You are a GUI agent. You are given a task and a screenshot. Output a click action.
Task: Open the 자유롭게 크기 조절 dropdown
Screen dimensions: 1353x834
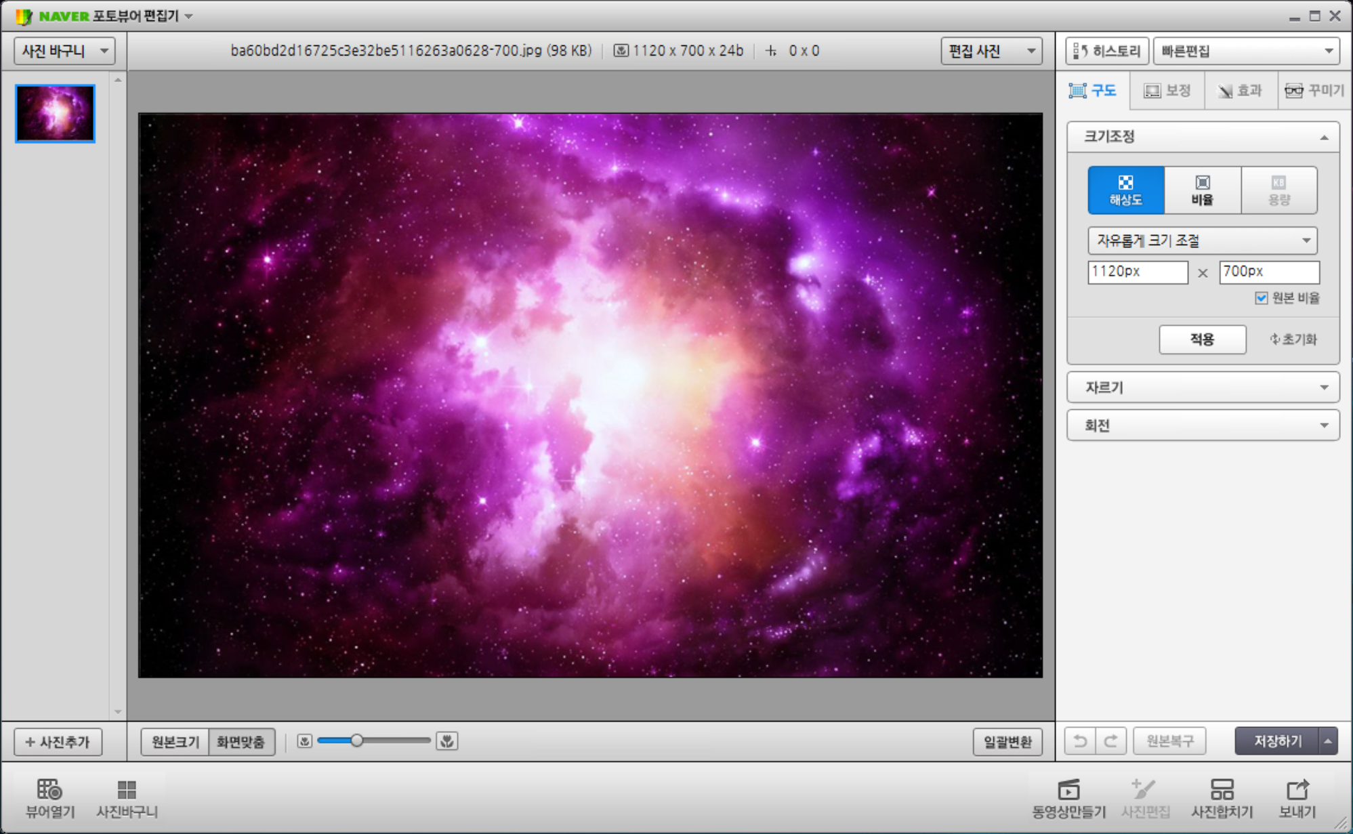[1202, 241]
